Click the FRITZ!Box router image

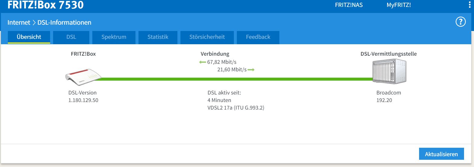tap(83, 77)
